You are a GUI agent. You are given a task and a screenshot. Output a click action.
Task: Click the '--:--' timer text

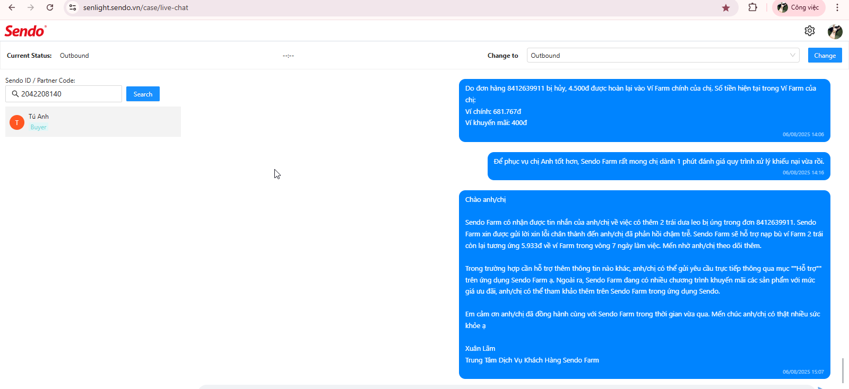coord(288,56)
